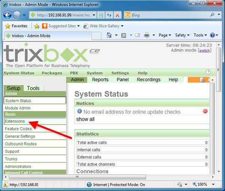Click the red Stop loading icon
This screenshot has width=225, height=191.
(x=117, y=15)
